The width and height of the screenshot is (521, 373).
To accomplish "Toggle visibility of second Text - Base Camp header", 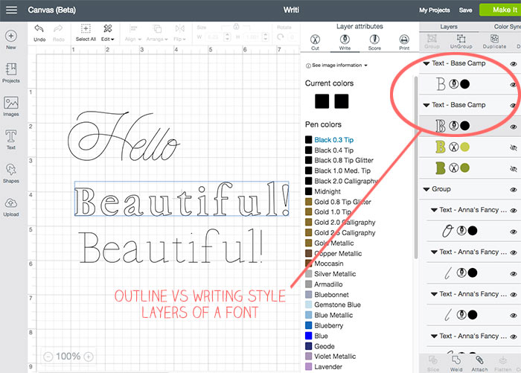I will pos(514,106).
